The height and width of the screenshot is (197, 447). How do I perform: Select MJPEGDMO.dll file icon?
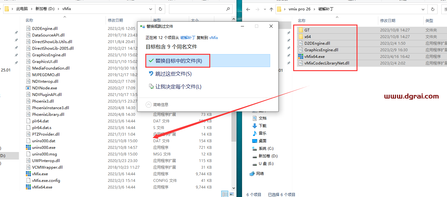pos(28,75)
